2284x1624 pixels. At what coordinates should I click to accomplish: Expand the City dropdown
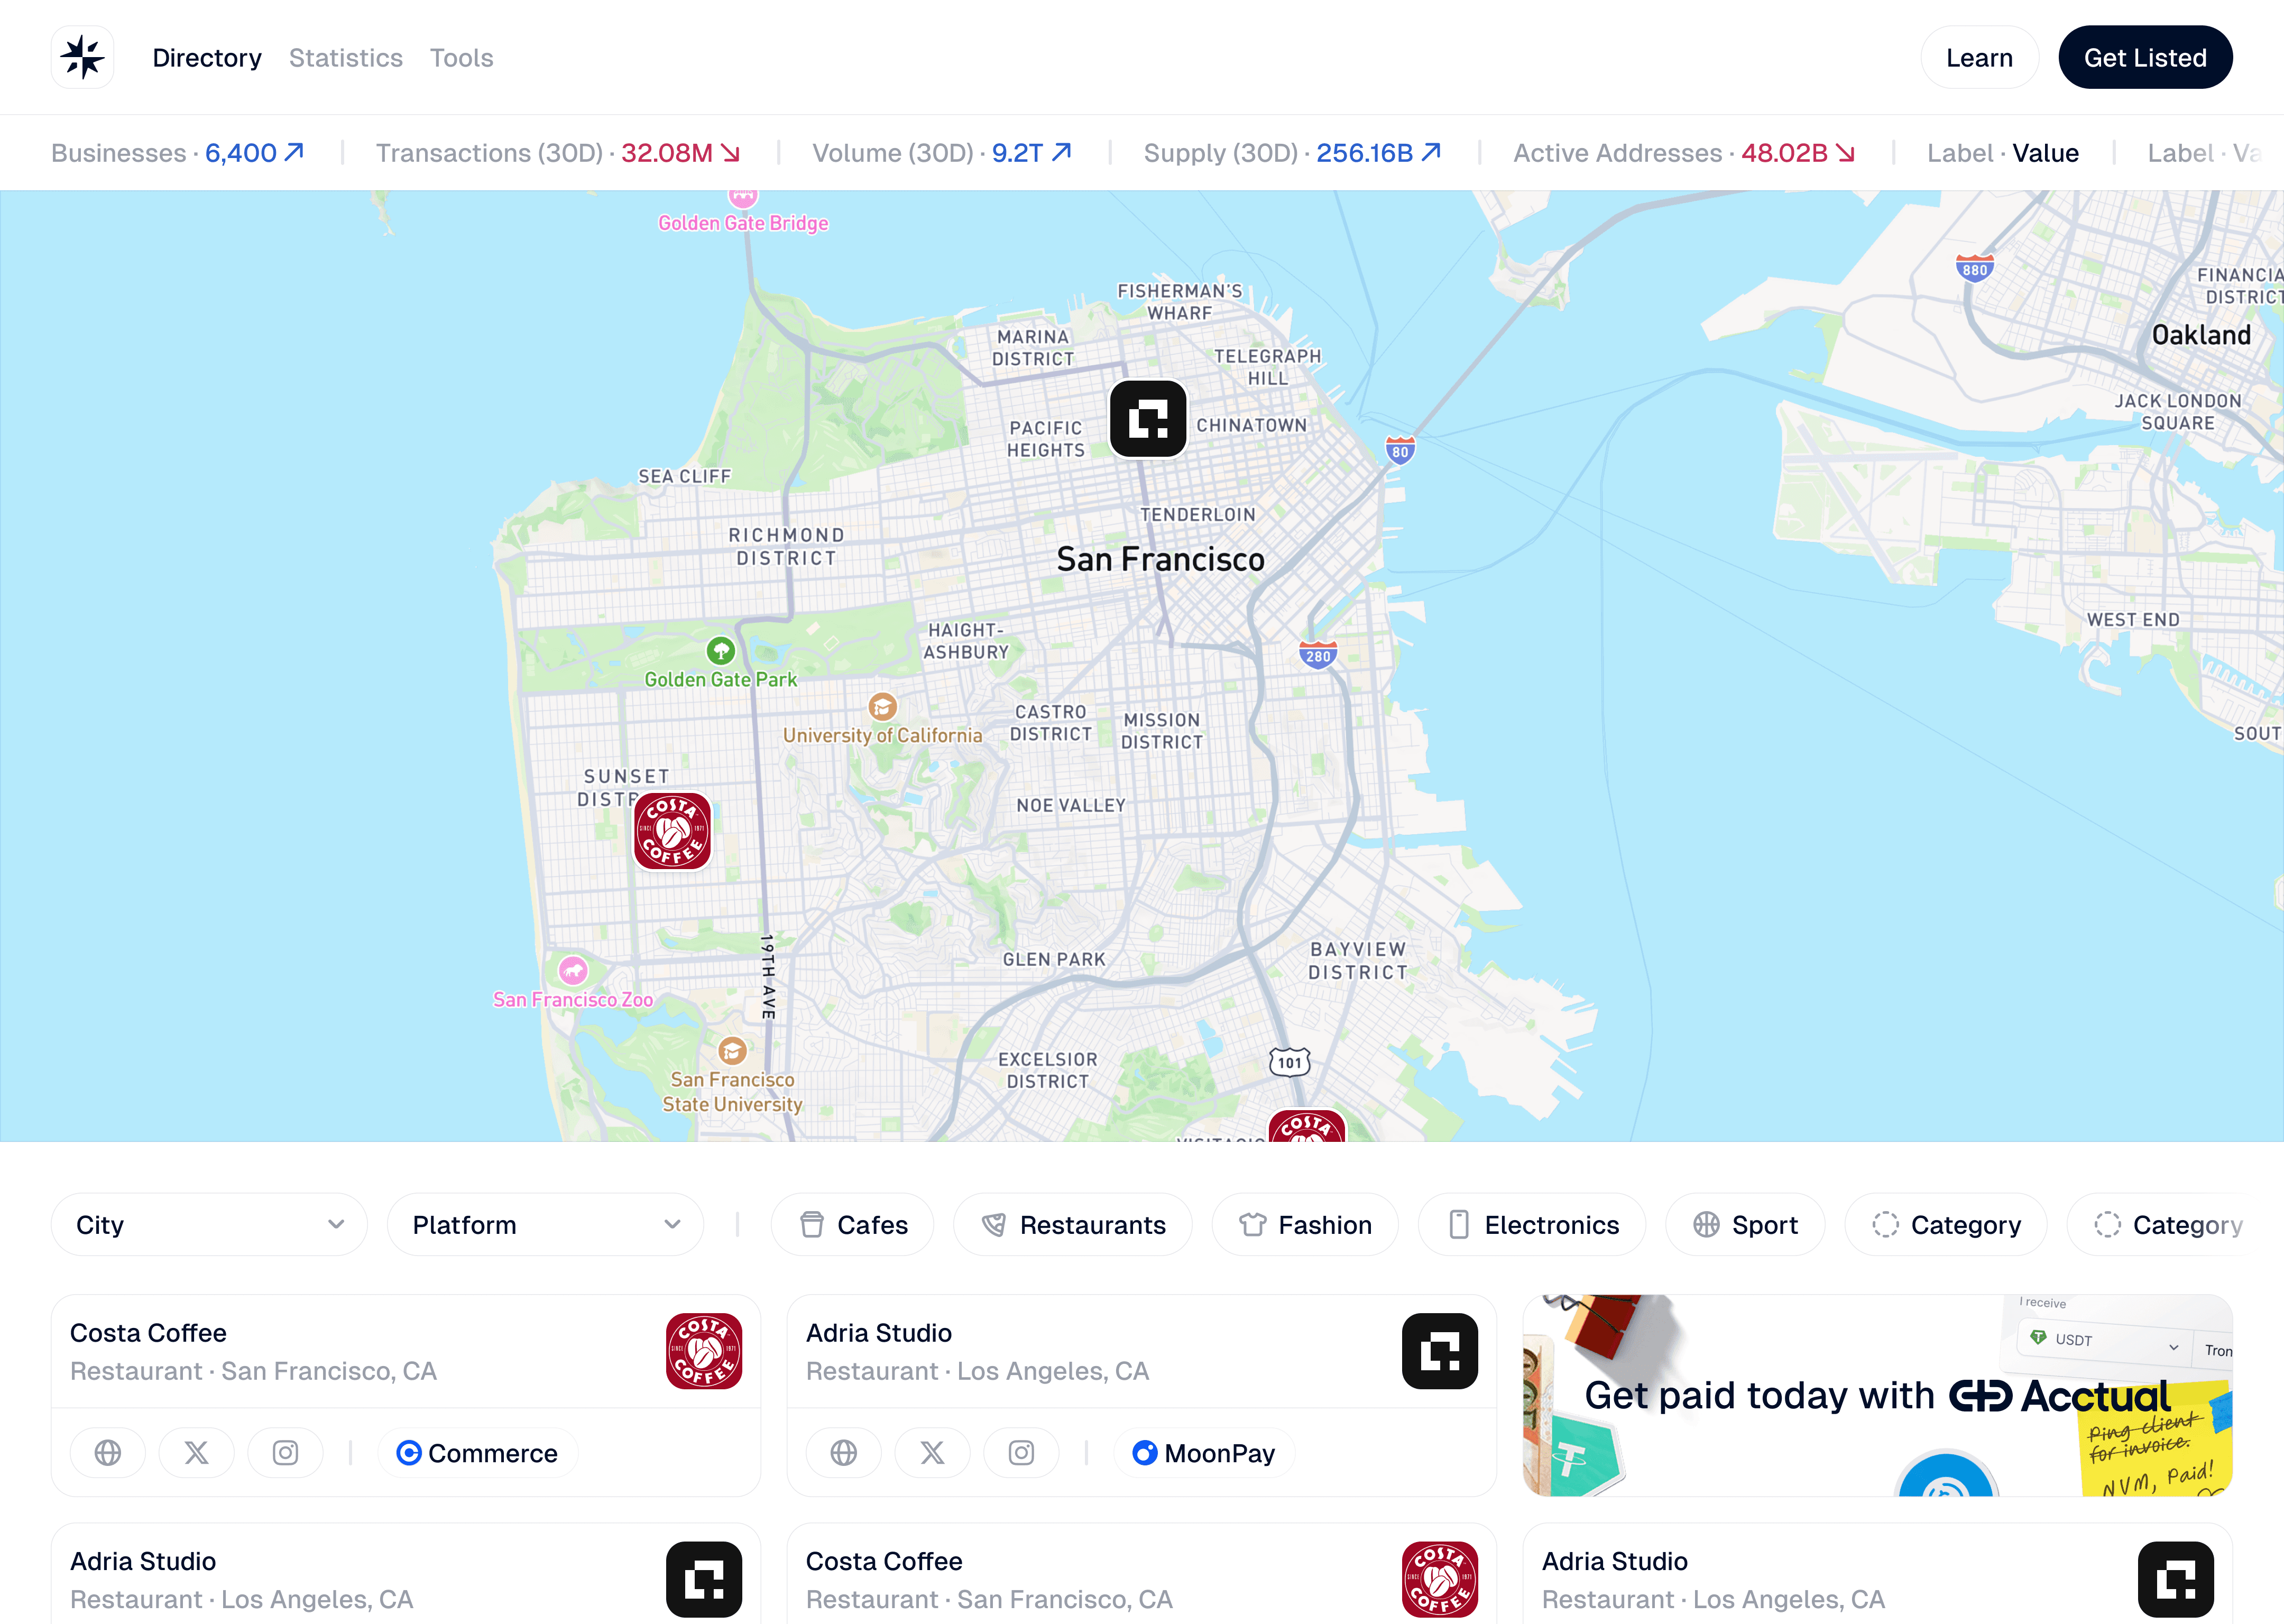coord(209,1224)
